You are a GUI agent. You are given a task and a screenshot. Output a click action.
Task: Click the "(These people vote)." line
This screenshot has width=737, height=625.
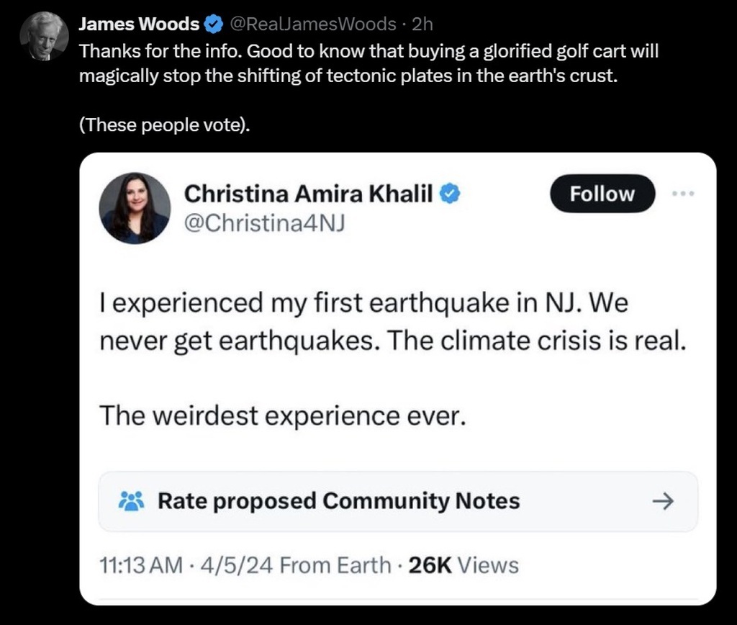(165, 125)
